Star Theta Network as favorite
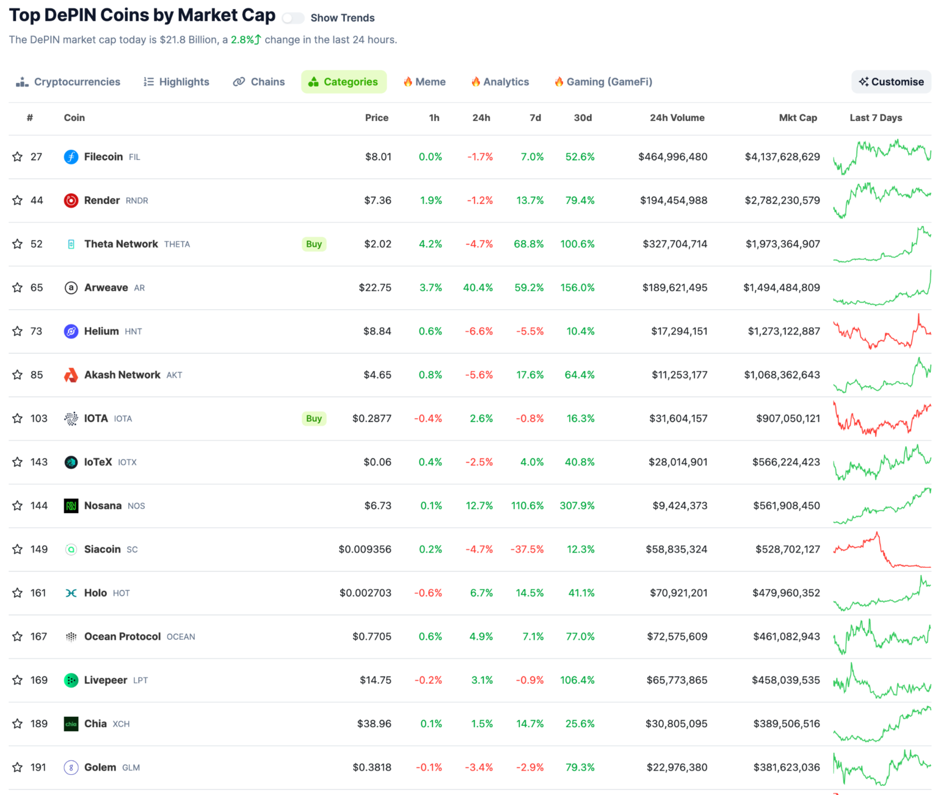The width and height of the screenshot is (938, 795). (x=18, y=244)
